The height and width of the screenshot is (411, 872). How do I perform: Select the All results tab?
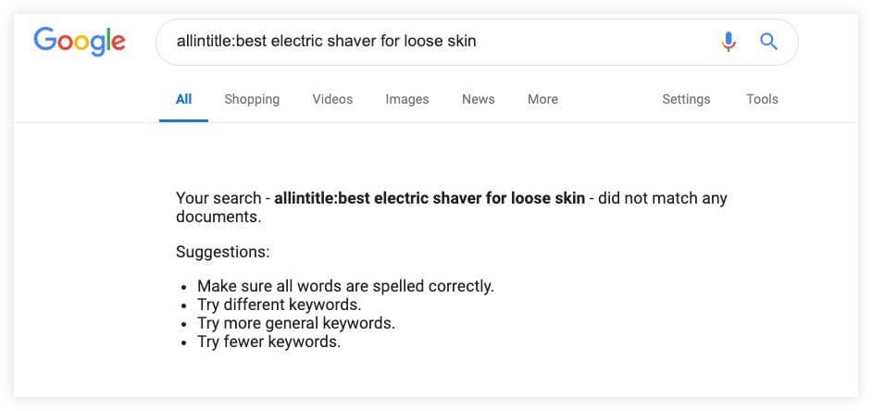click(x=183, y=100)
